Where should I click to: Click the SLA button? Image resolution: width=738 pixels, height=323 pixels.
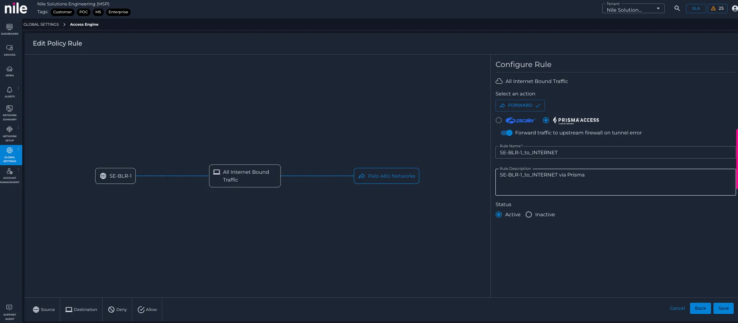click(x=696, y=8)
